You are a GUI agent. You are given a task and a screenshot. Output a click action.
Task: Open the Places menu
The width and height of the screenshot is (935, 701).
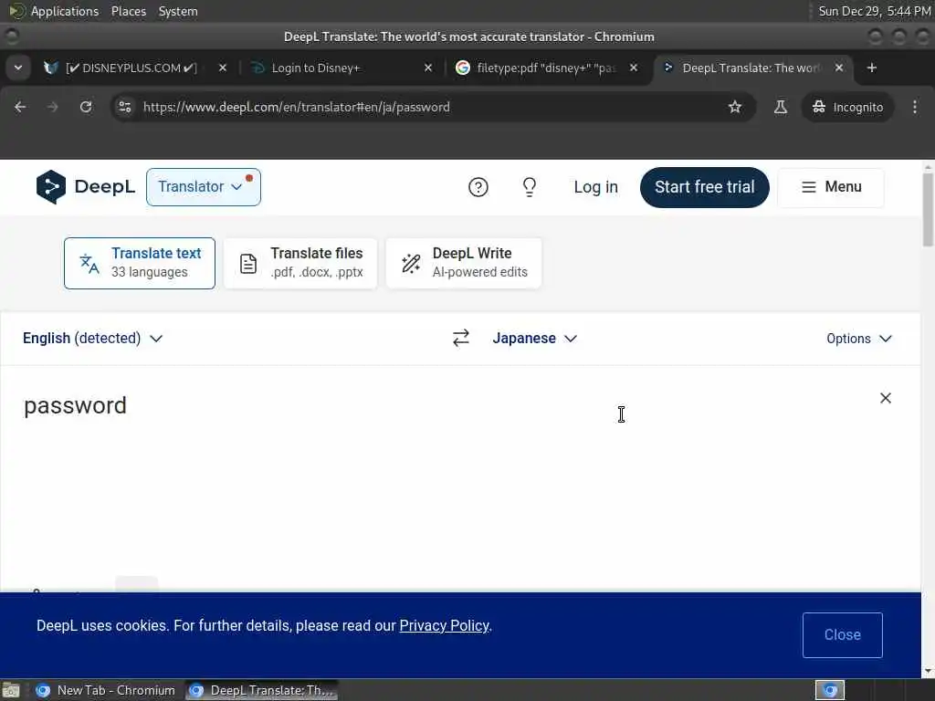(128, 11)
